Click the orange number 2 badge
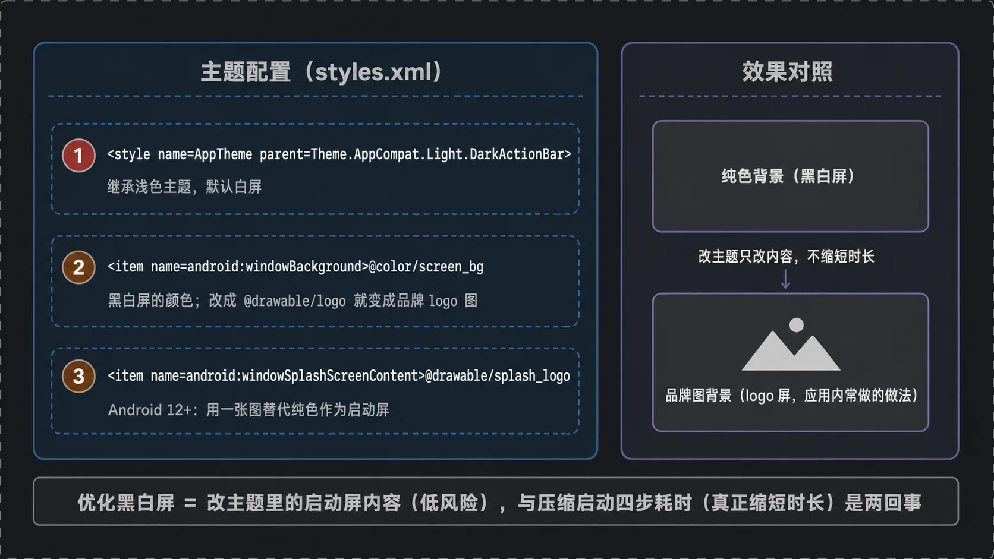Viewport: 994px width, 559px height. point(78,267)
